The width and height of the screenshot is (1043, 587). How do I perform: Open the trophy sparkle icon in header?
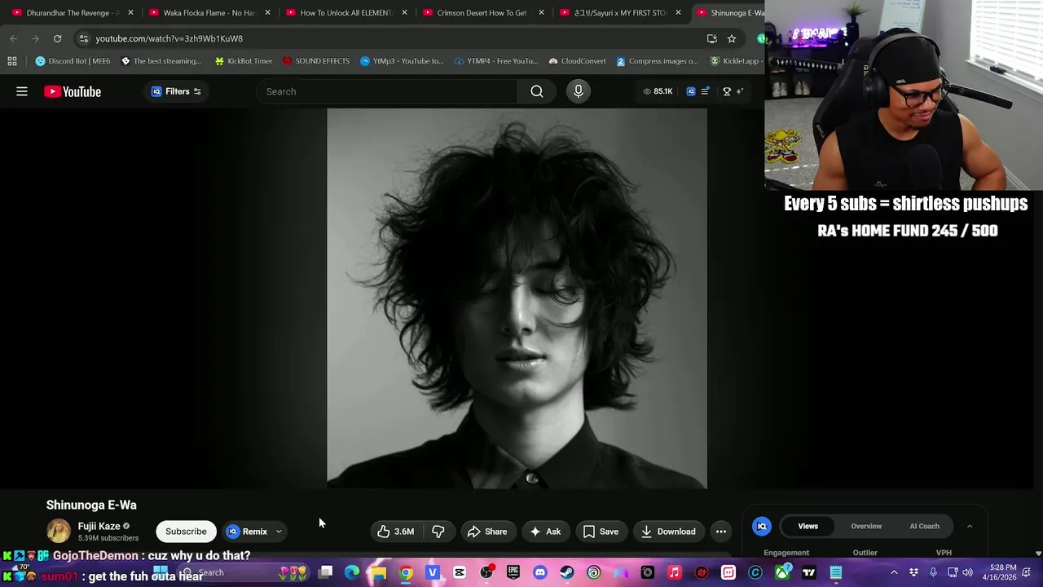point(733,91)
